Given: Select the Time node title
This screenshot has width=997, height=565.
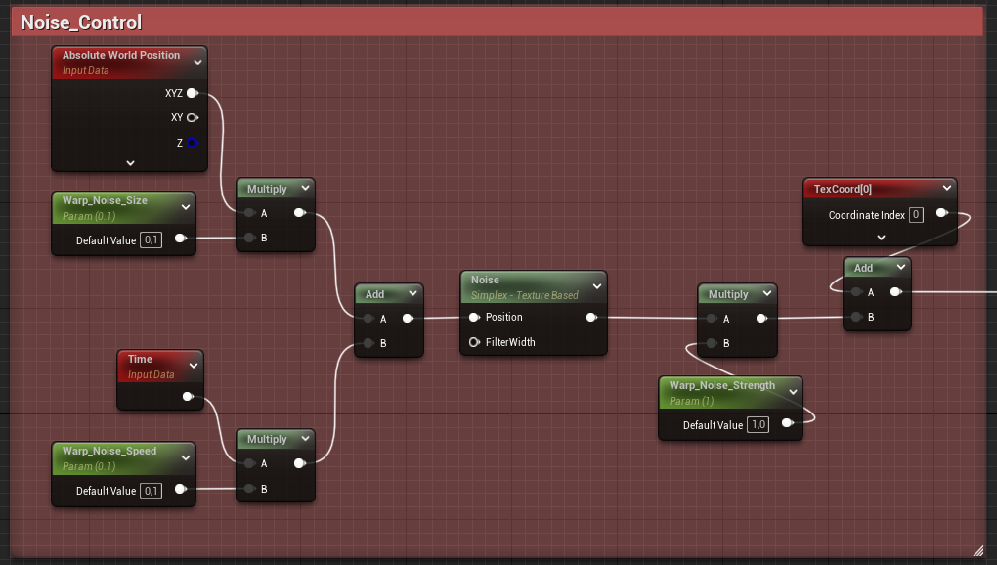Looking at the screenshot, I should coord(140,359).
